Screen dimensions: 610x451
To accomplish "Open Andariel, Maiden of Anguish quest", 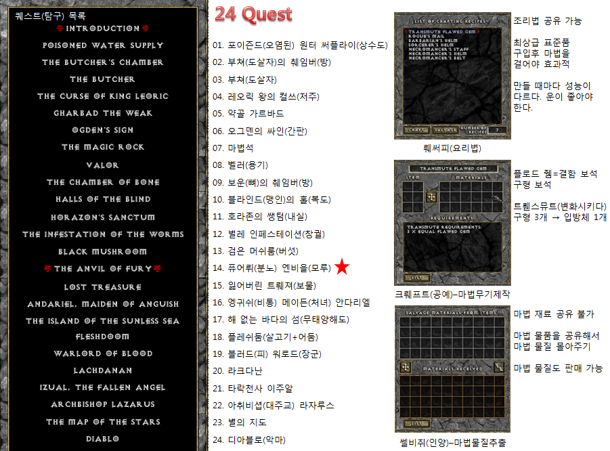I will 103,304.
